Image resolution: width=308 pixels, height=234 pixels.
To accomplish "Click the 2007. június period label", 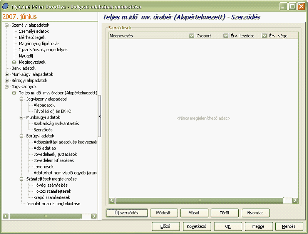I will pyautogui.click(x=20, y=17).
